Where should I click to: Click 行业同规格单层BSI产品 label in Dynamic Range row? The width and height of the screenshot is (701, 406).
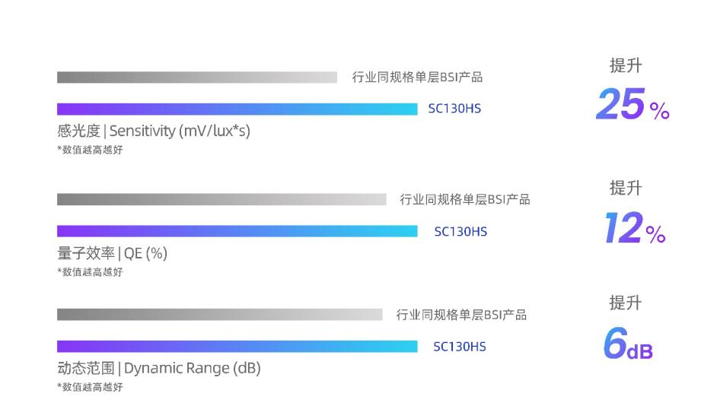pos(461,315)
